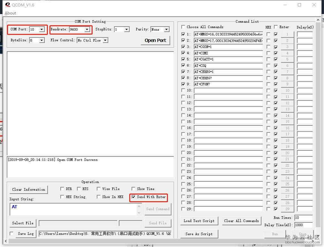This screenshot has width=324, height=247.
Task: Expand the Parity dropdown
Action: click(167, 29)
